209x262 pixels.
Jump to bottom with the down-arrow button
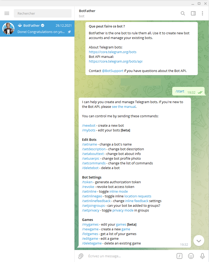point(199,241)
